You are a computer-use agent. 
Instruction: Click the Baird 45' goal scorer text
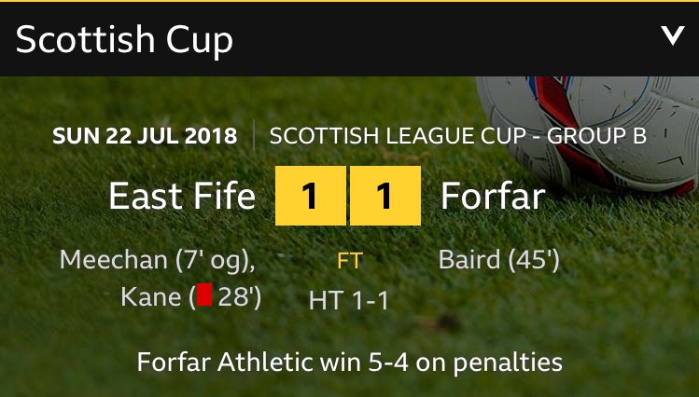click(x=499, y=259)
